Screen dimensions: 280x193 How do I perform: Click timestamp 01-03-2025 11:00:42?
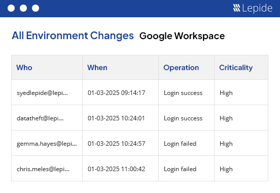tap(117, 169)
